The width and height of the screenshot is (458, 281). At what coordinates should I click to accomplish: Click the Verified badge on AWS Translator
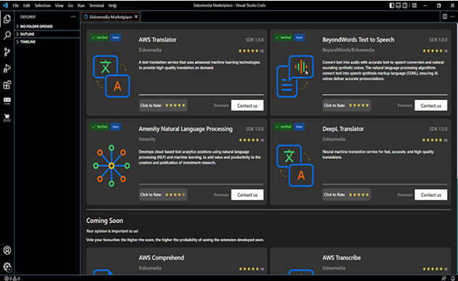click(x=99, y=38)
